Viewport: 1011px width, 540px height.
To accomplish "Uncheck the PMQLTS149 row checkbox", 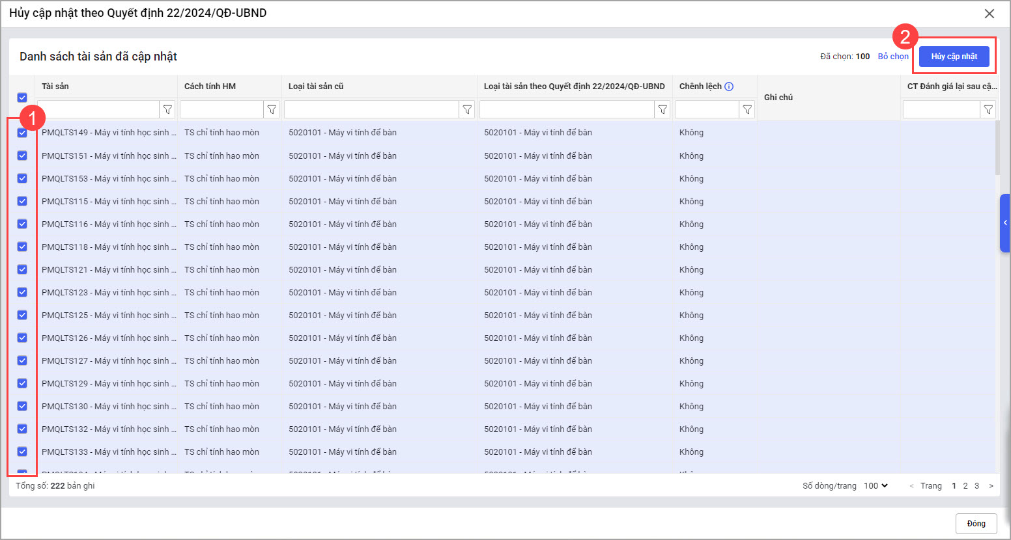I will 22,133.
